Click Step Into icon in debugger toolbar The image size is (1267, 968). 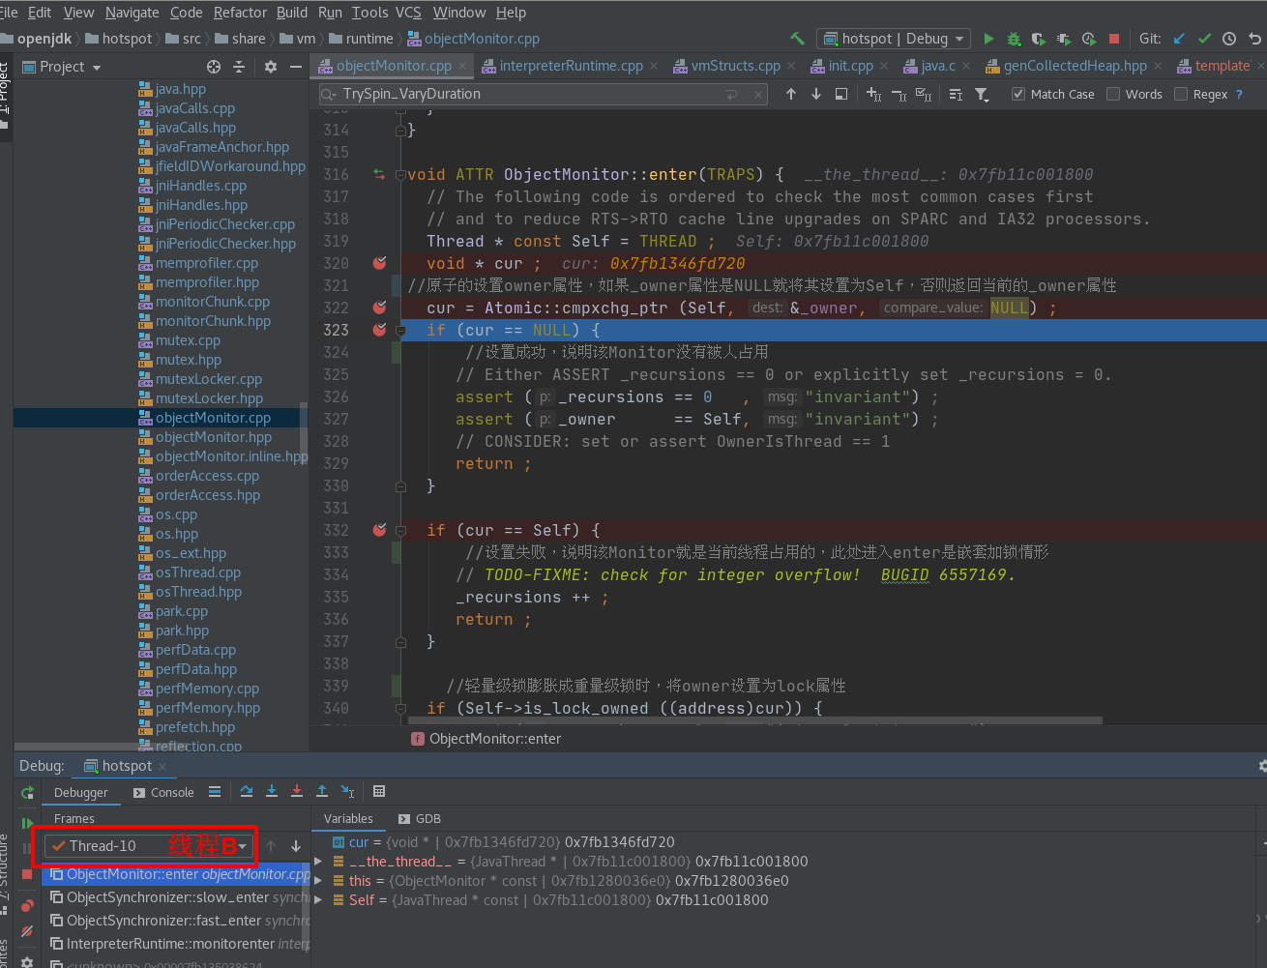(272, 791)
